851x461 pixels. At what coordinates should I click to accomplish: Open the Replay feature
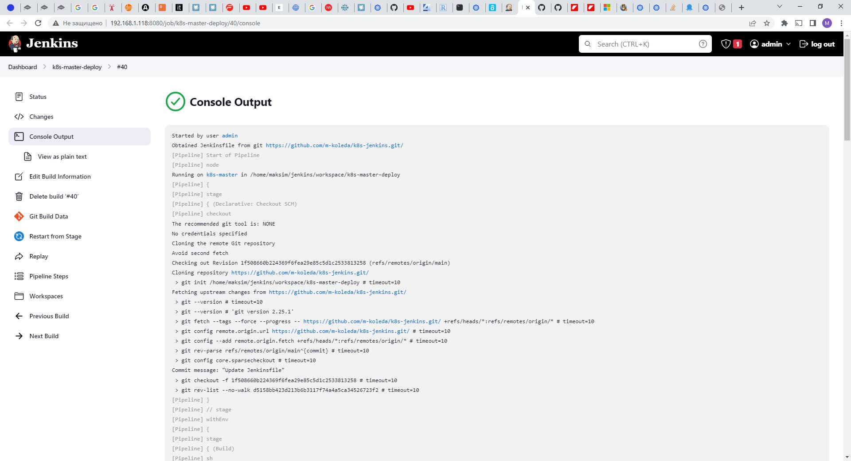[39, 256]
